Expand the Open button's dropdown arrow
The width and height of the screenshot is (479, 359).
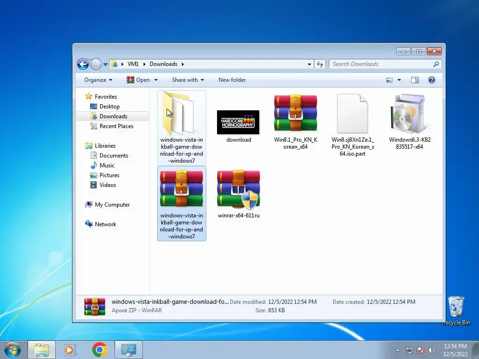[x=156, y=80]
